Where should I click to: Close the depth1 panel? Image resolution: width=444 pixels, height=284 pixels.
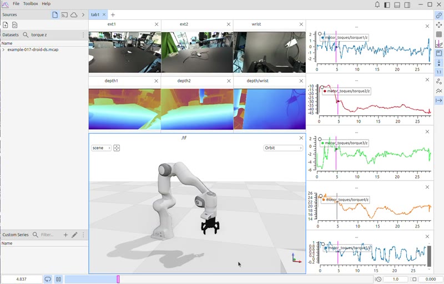157,81
